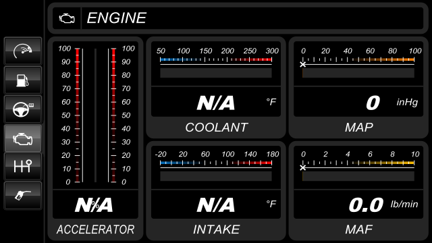Open the steering wheel sidebar page
Image resolution: width=432 pixels, height=243 pixels.
coord(23,109)
